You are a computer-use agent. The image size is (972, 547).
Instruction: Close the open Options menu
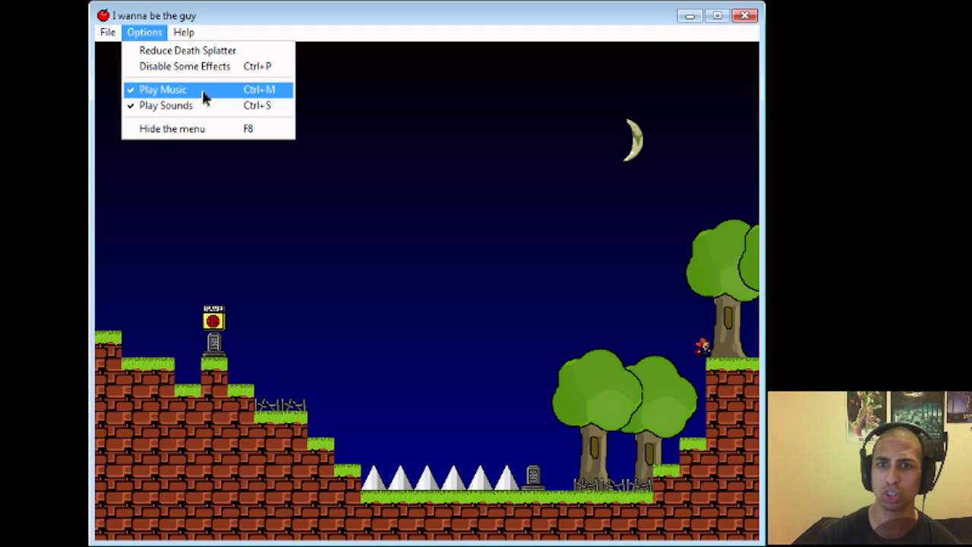(x=144, y=33)
